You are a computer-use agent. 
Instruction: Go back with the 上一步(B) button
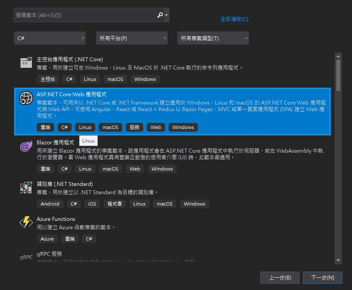[x=280, y=278]
